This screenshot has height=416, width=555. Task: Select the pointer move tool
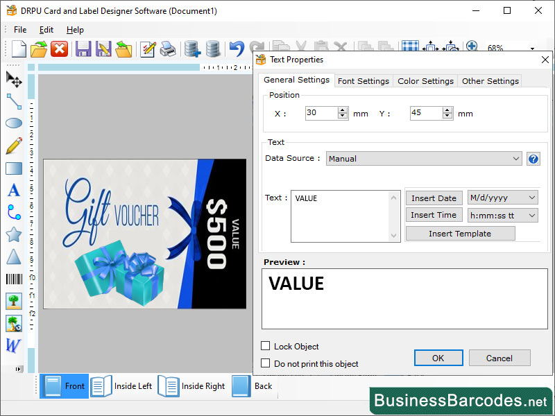(x=14, y=79)
